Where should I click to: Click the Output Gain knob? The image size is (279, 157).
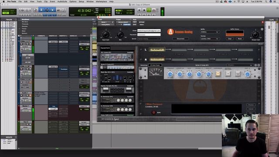click(256, 34)
